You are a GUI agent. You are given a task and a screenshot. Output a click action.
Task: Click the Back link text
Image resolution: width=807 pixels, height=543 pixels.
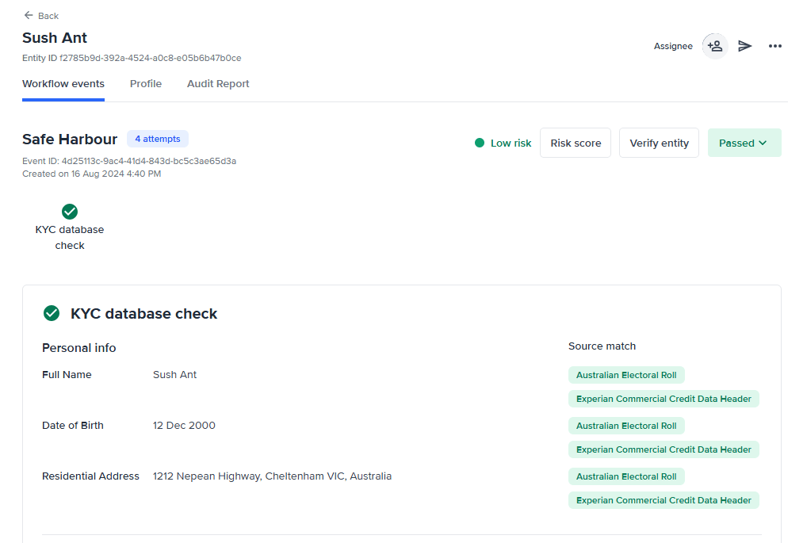point(48,16)
